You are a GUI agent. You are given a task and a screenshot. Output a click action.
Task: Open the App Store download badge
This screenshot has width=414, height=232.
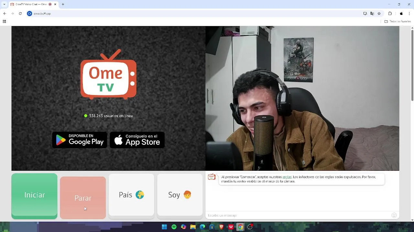[137, 140]
